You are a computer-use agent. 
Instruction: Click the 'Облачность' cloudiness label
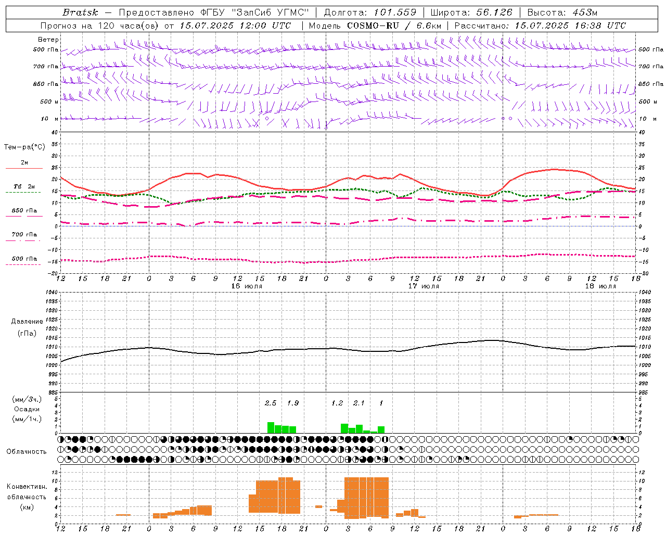[x=27, y=452]
